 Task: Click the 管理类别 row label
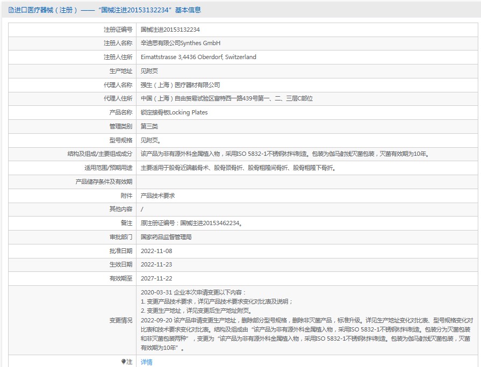click(x=121, y=126)
